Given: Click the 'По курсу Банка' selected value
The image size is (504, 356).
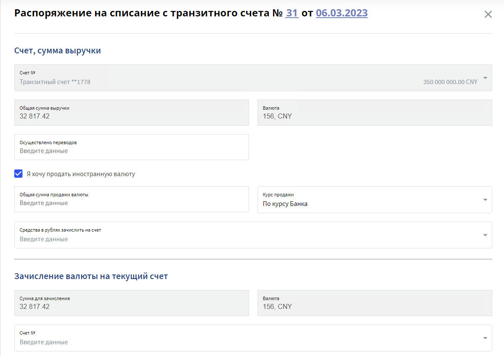Looking at the screenshot, I should click(x=285, y=204).
